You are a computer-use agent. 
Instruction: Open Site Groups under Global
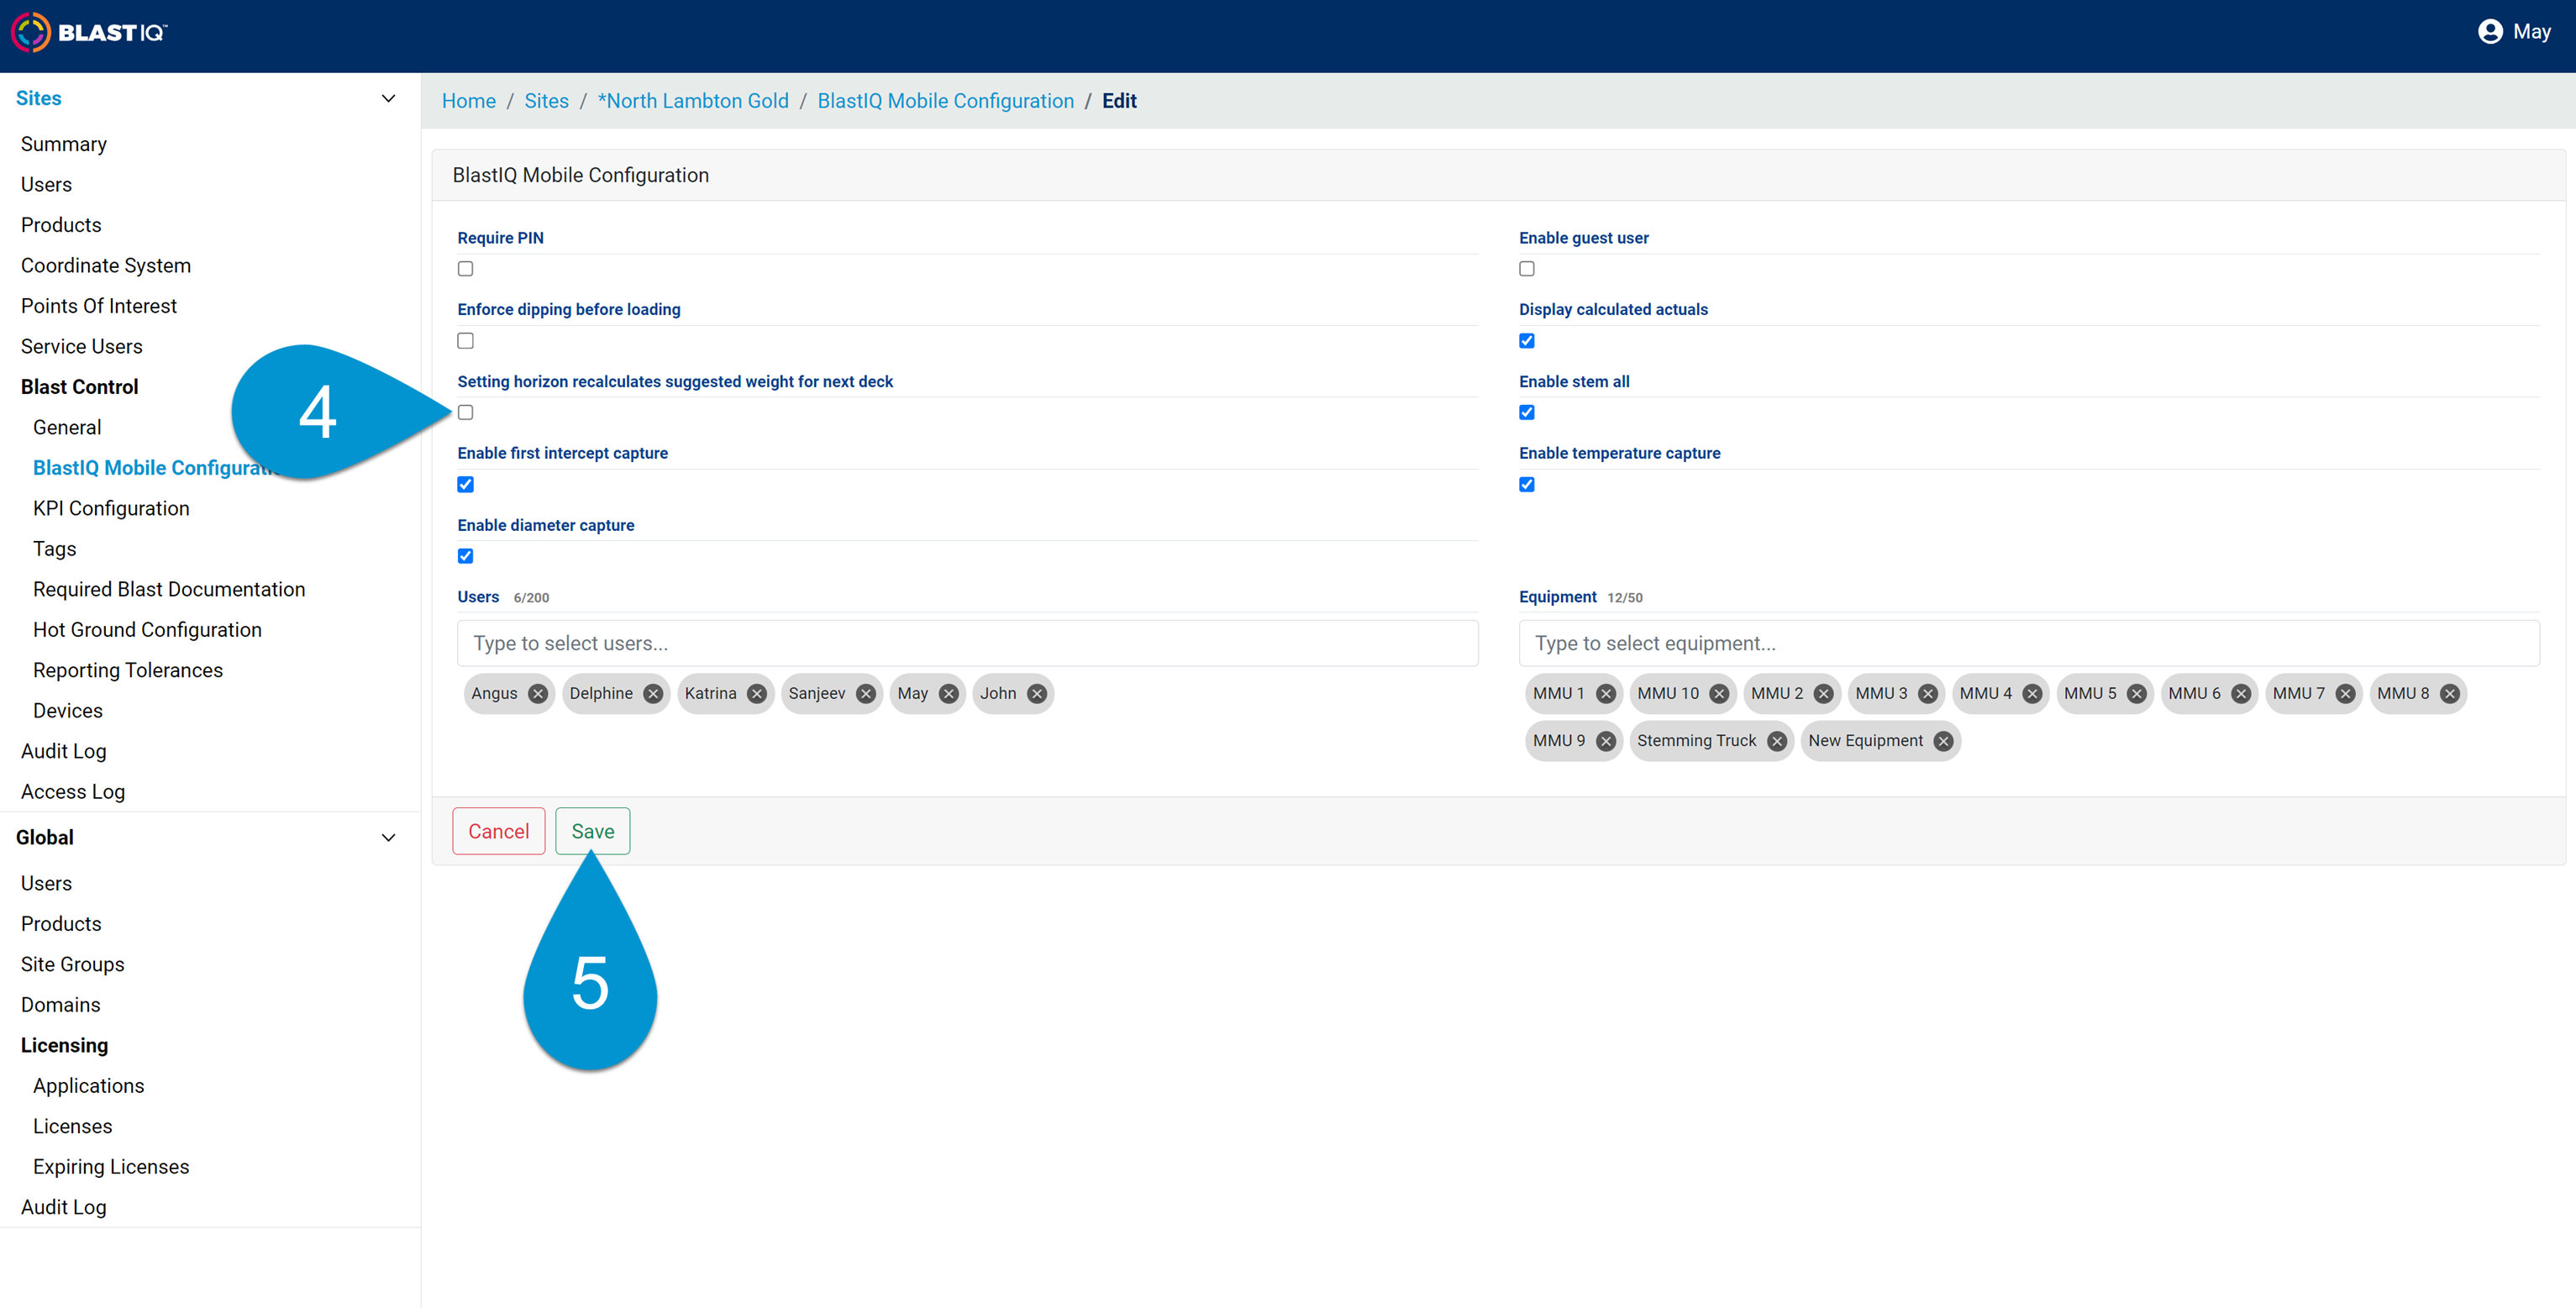[73, 964]
